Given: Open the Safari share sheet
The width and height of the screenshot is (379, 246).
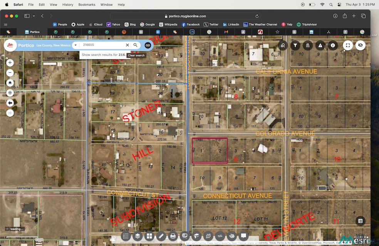Looking at the screenshot, I should click(345, 16).
